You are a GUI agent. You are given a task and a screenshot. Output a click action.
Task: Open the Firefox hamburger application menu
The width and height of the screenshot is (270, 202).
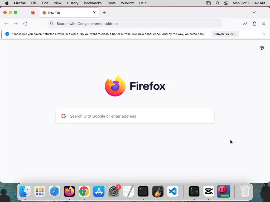(264, 23)
